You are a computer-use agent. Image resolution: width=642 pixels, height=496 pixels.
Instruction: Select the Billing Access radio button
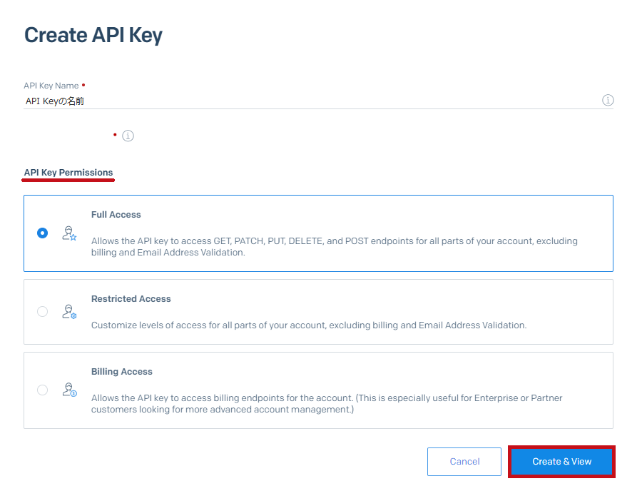pyautogui.click(x=42, y=390)
